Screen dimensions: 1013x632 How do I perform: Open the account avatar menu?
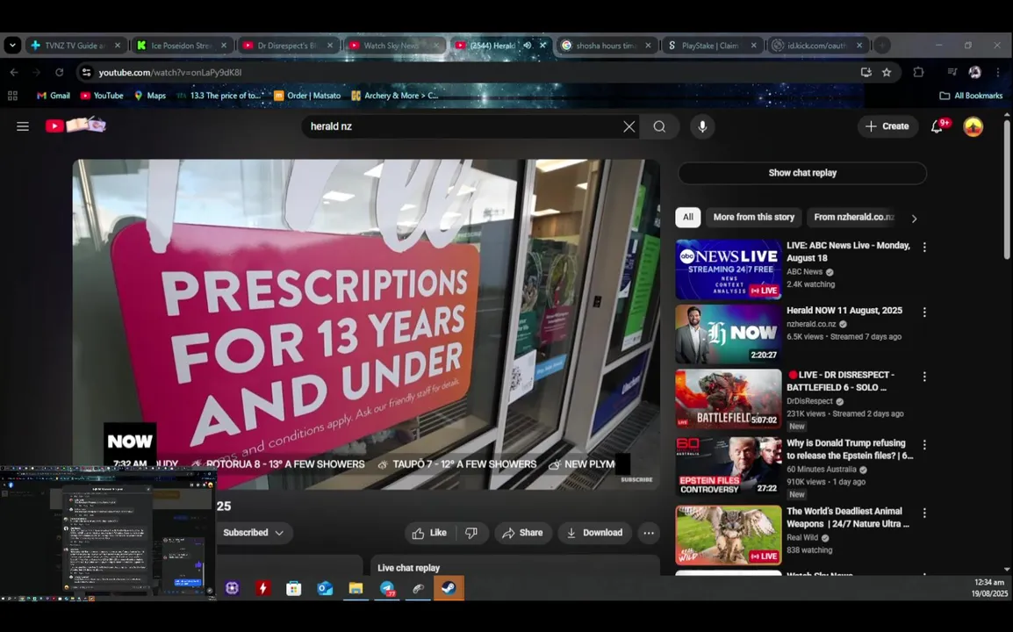click(x=973, y=126)
